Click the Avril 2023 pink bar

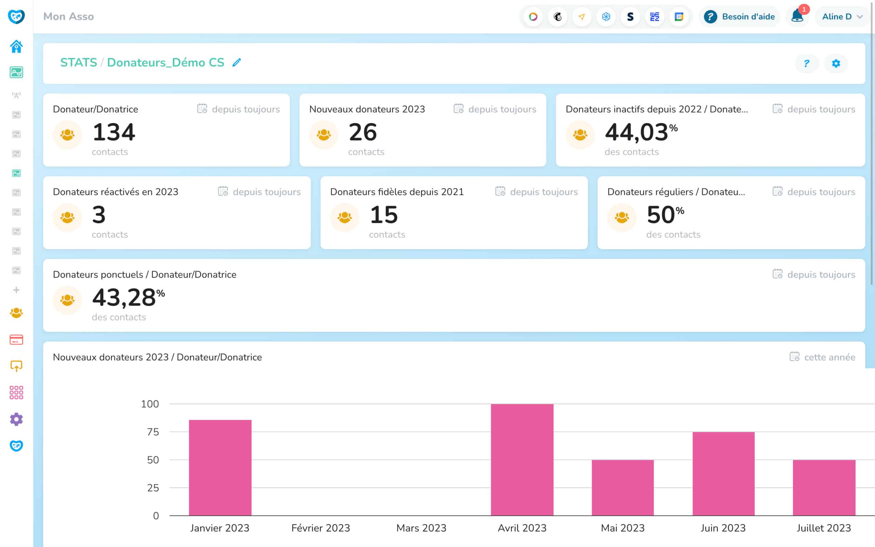click(x=522, y=459)
